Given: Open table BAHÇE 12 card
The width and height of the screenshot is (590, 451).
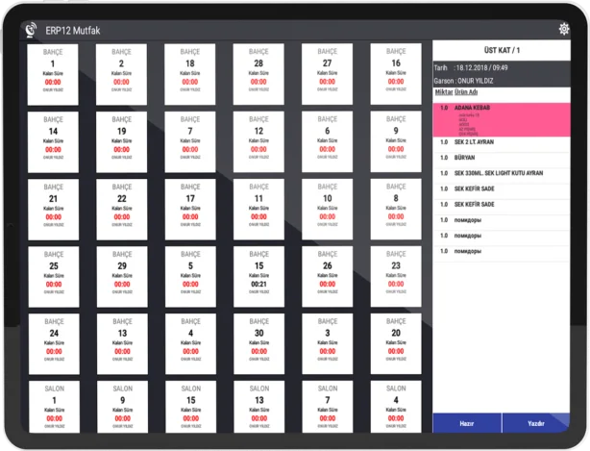Looking at the screenshot, I should (x=258, y=141).
